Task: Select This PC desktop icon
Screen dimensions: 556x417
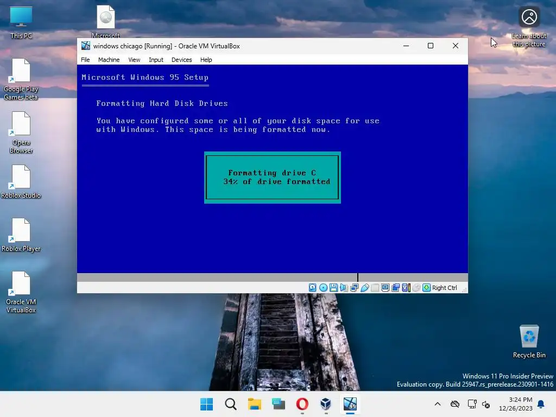Action: (21, 22)
